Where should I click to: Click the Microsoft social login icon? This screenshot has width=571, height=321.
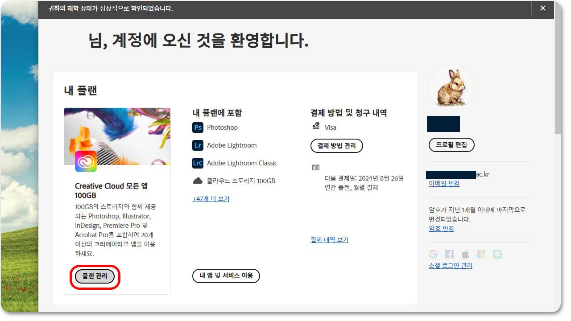[x=481, y=254]
